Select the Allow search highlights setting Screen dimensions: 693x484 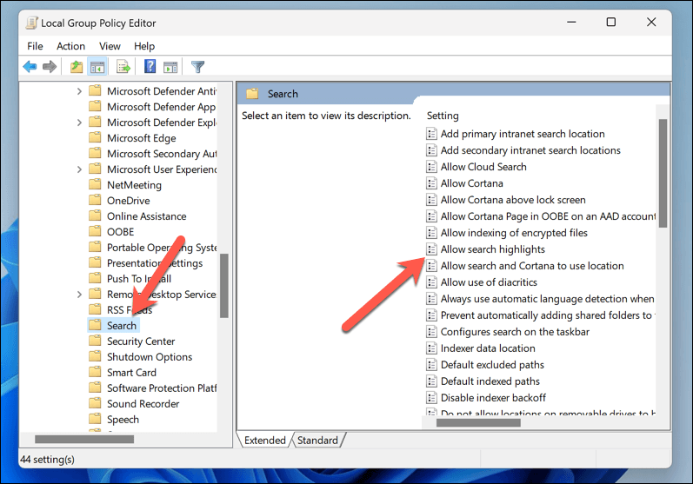point(492,249)
